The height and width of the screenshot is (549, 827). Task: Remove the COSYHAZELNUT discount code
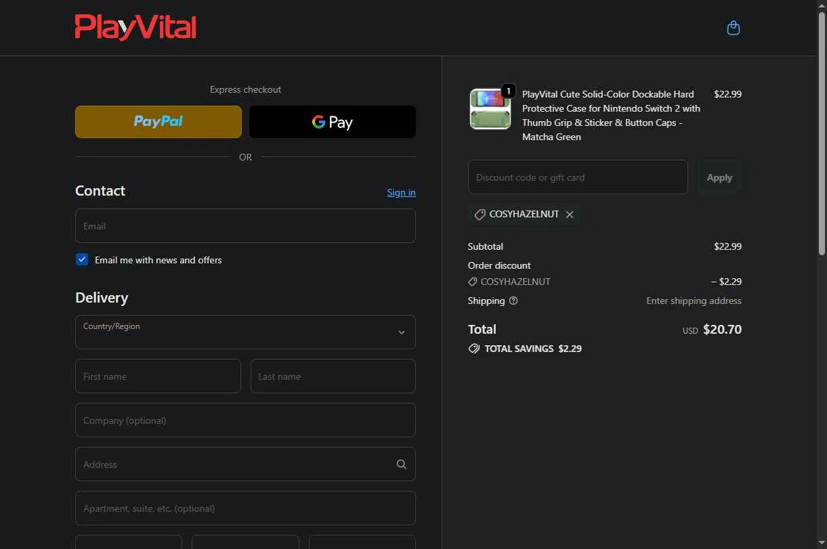coord(570,215)
